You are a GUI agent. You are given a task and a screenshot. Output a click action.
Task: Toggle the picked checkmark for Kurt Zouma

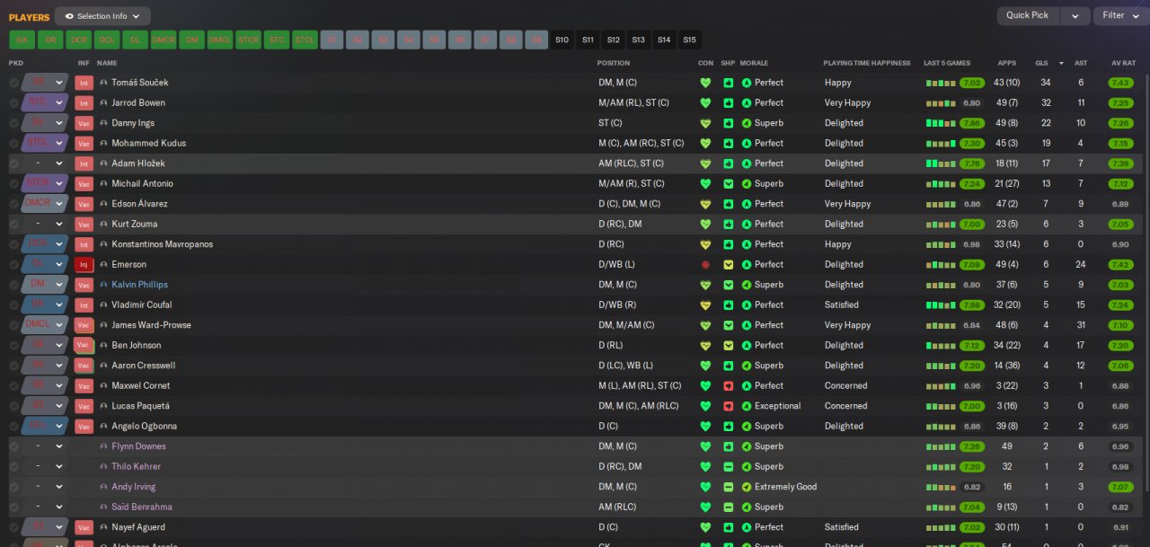(x=13, y=225)
